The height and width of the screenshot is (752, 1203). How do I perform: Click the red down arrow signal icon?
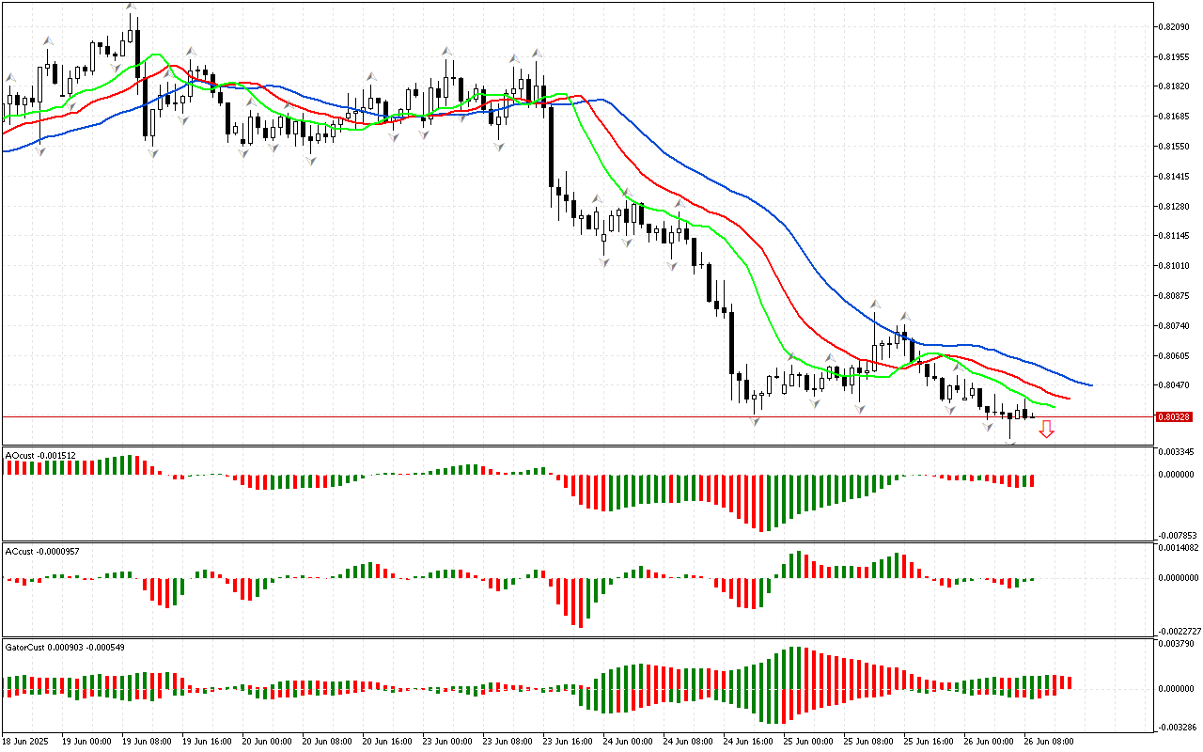1046,430
